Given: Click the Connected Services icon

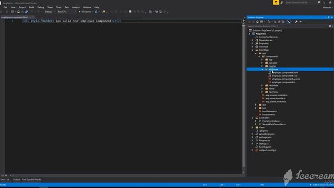Looking at the screenshot, I should pyautogui.click(x=257, y=37).
